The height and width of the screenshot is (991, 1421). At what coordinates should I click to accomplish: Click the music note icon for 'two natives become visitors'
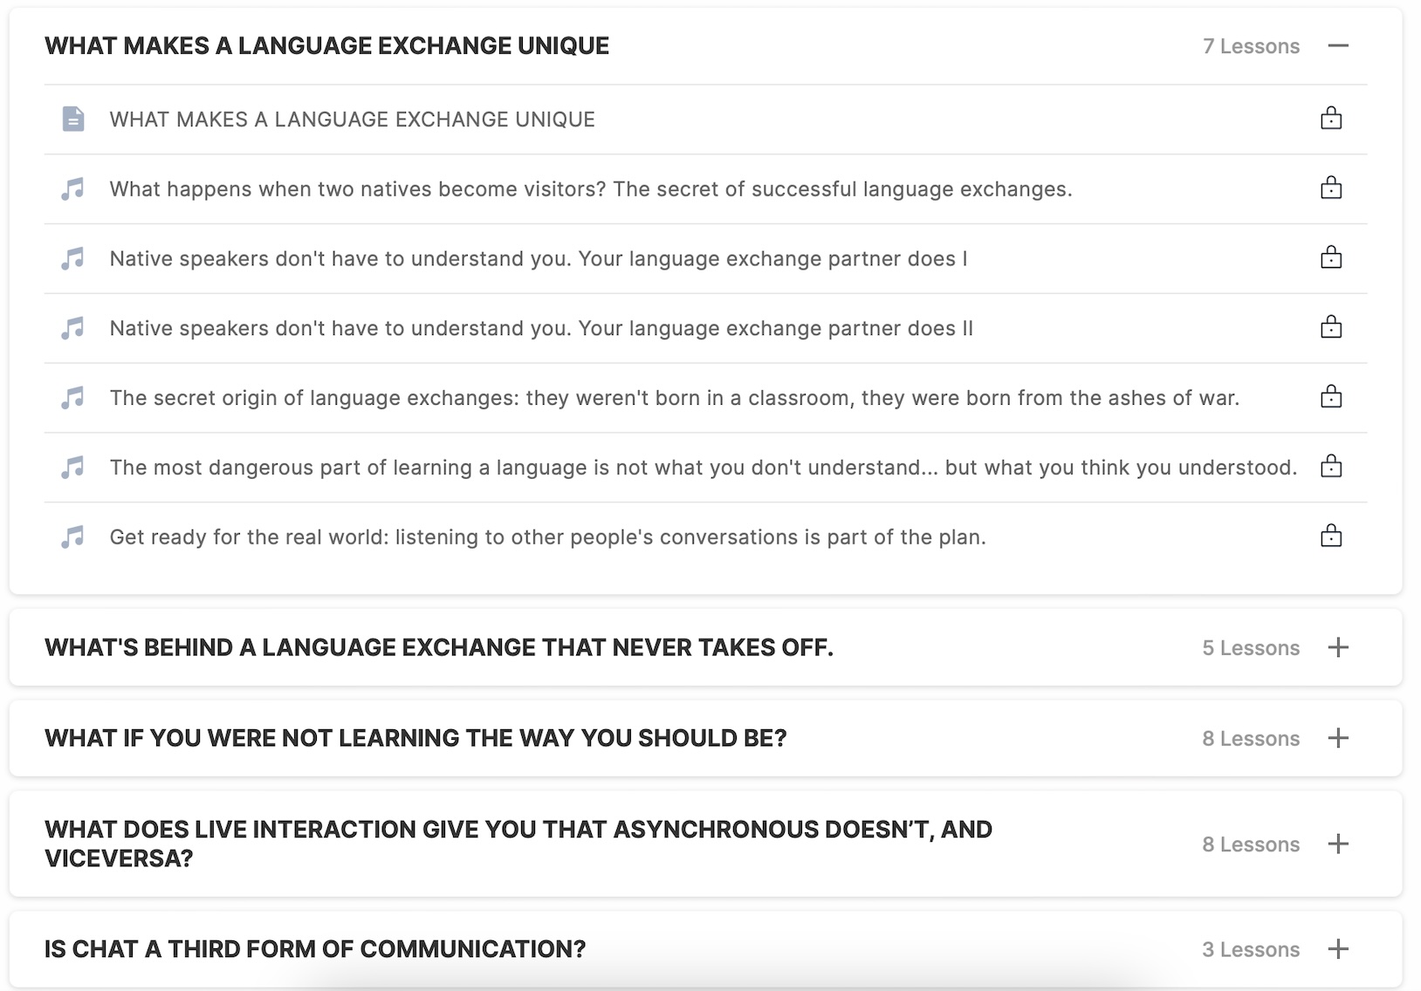[x=73, y=188]
